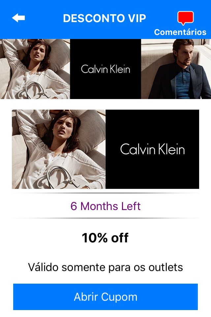Open comments via the red speech bubble
Viewport: 211px width, 317px height.
click(x=185, y=18)
